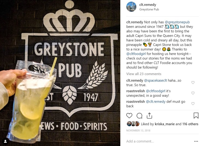
Task: Open liker avatars next to Liked by
Action: pos(133,124)
